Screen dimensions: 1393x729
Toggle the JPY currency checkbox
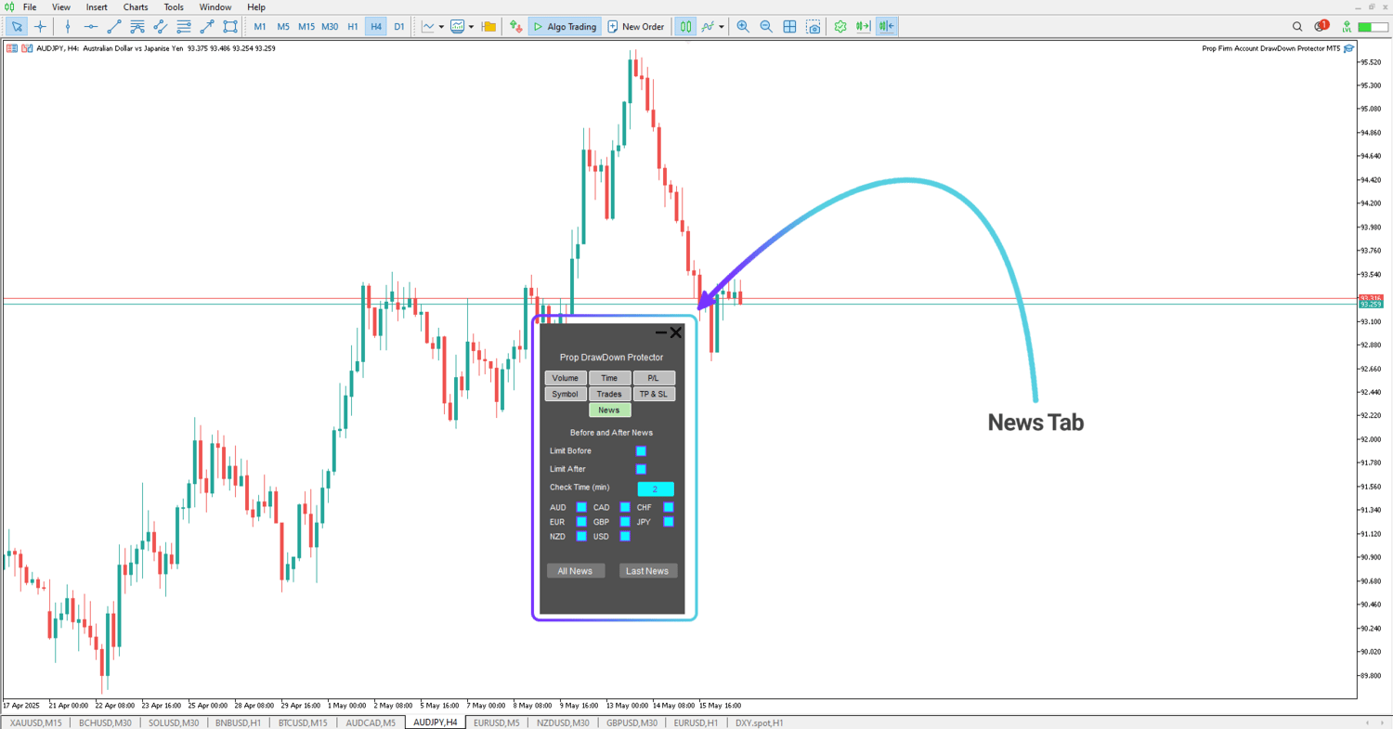pos(669,522)
